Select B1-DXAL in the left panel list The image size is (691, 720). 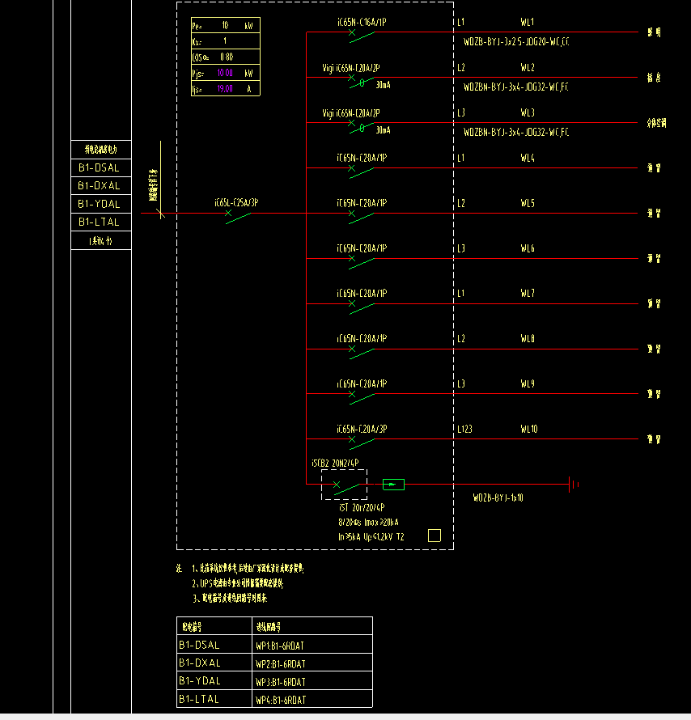pyautogui.click(x=99, y=185)
